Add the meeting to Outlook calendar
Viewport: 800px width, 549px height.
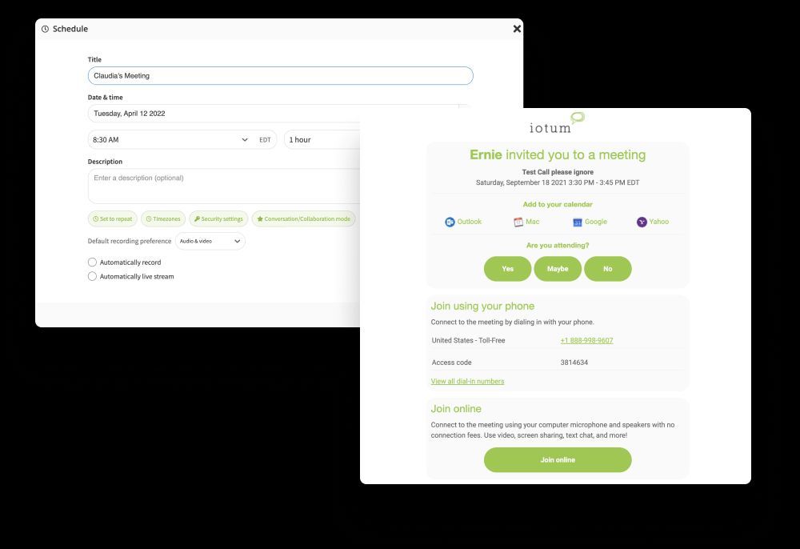462,222
